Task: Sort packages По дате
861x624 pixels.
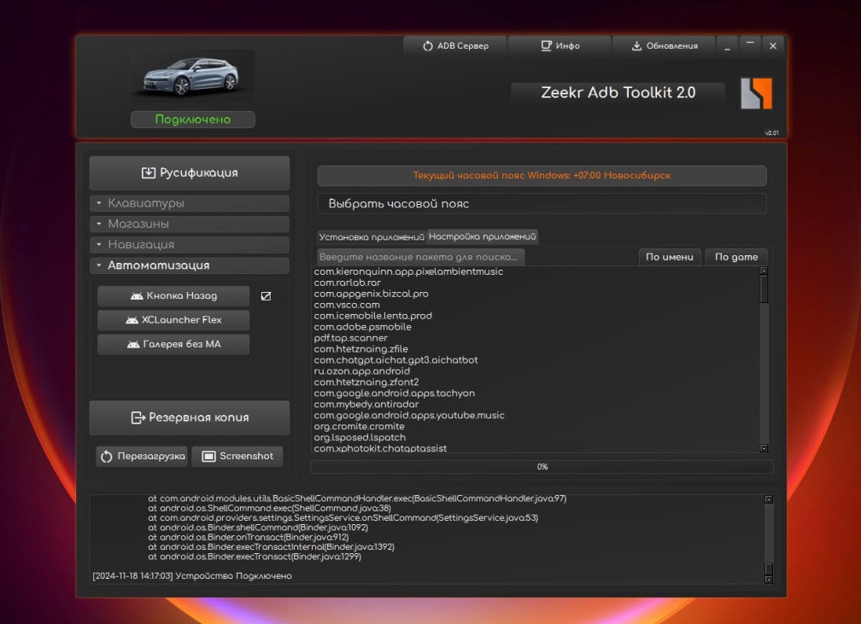Action: [x=735, y=257]
